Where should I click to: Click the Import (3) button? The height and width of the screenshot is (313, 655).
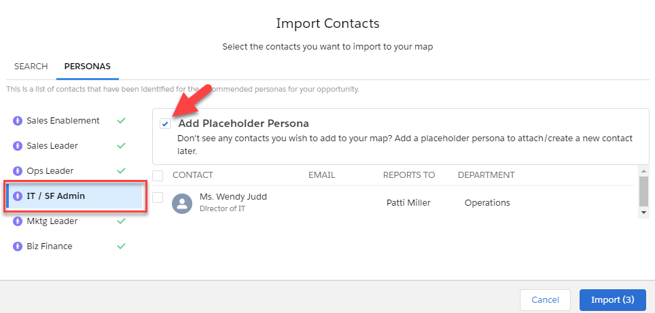(613, 299)
